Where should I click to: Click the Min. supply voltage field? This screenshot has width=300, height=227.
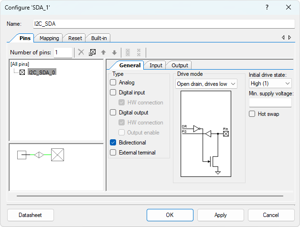(270, 103)
